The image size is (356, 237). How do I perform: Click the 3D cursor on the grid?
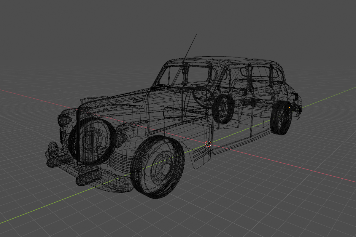click(x=208, y=144)
